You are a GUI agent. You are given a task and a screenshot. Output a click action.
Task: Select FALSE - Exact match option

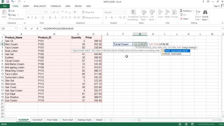coord(176,54)
